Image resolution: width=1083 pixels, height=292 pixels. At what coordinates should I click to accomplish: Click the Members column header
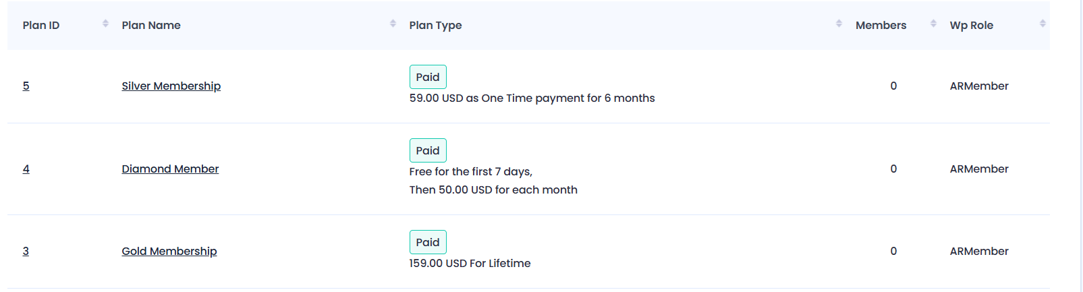pos(881,25)
